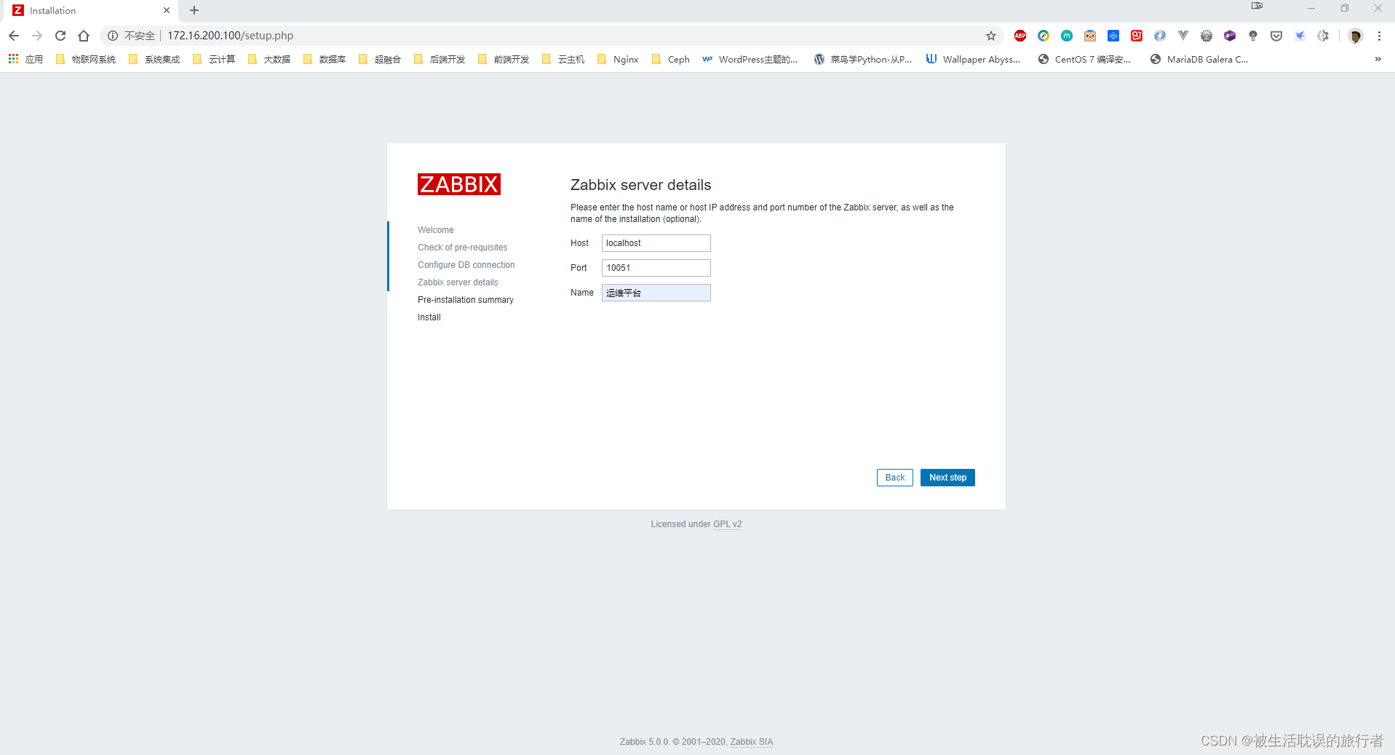This screenshot has height=755, width=1395.
Task: Open the 物联网系统 bookmark folder
Action: pyautogui.click(x=86, y=59)
